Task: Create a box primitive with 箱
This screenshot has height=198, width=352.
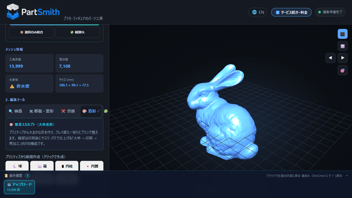Action: 42,166
